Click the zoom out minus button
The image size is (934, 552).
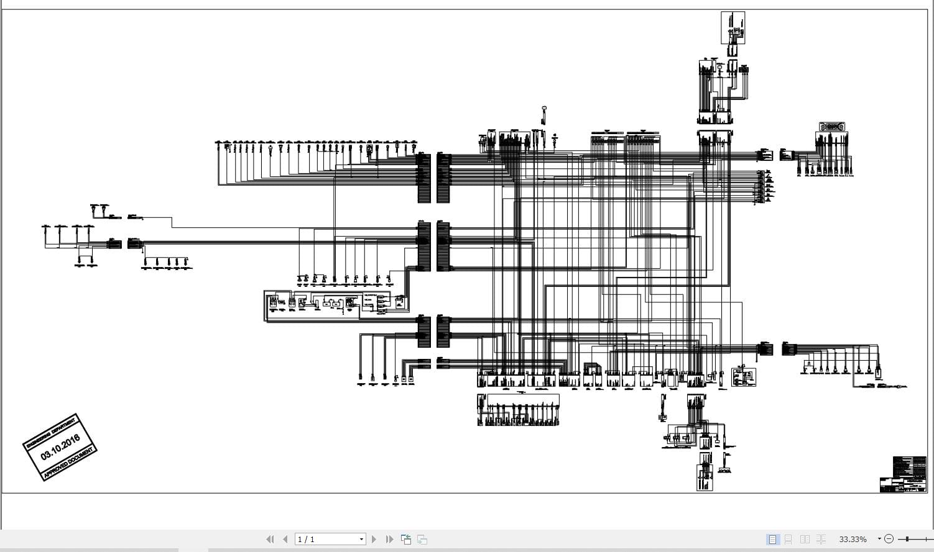click(889, 539)
